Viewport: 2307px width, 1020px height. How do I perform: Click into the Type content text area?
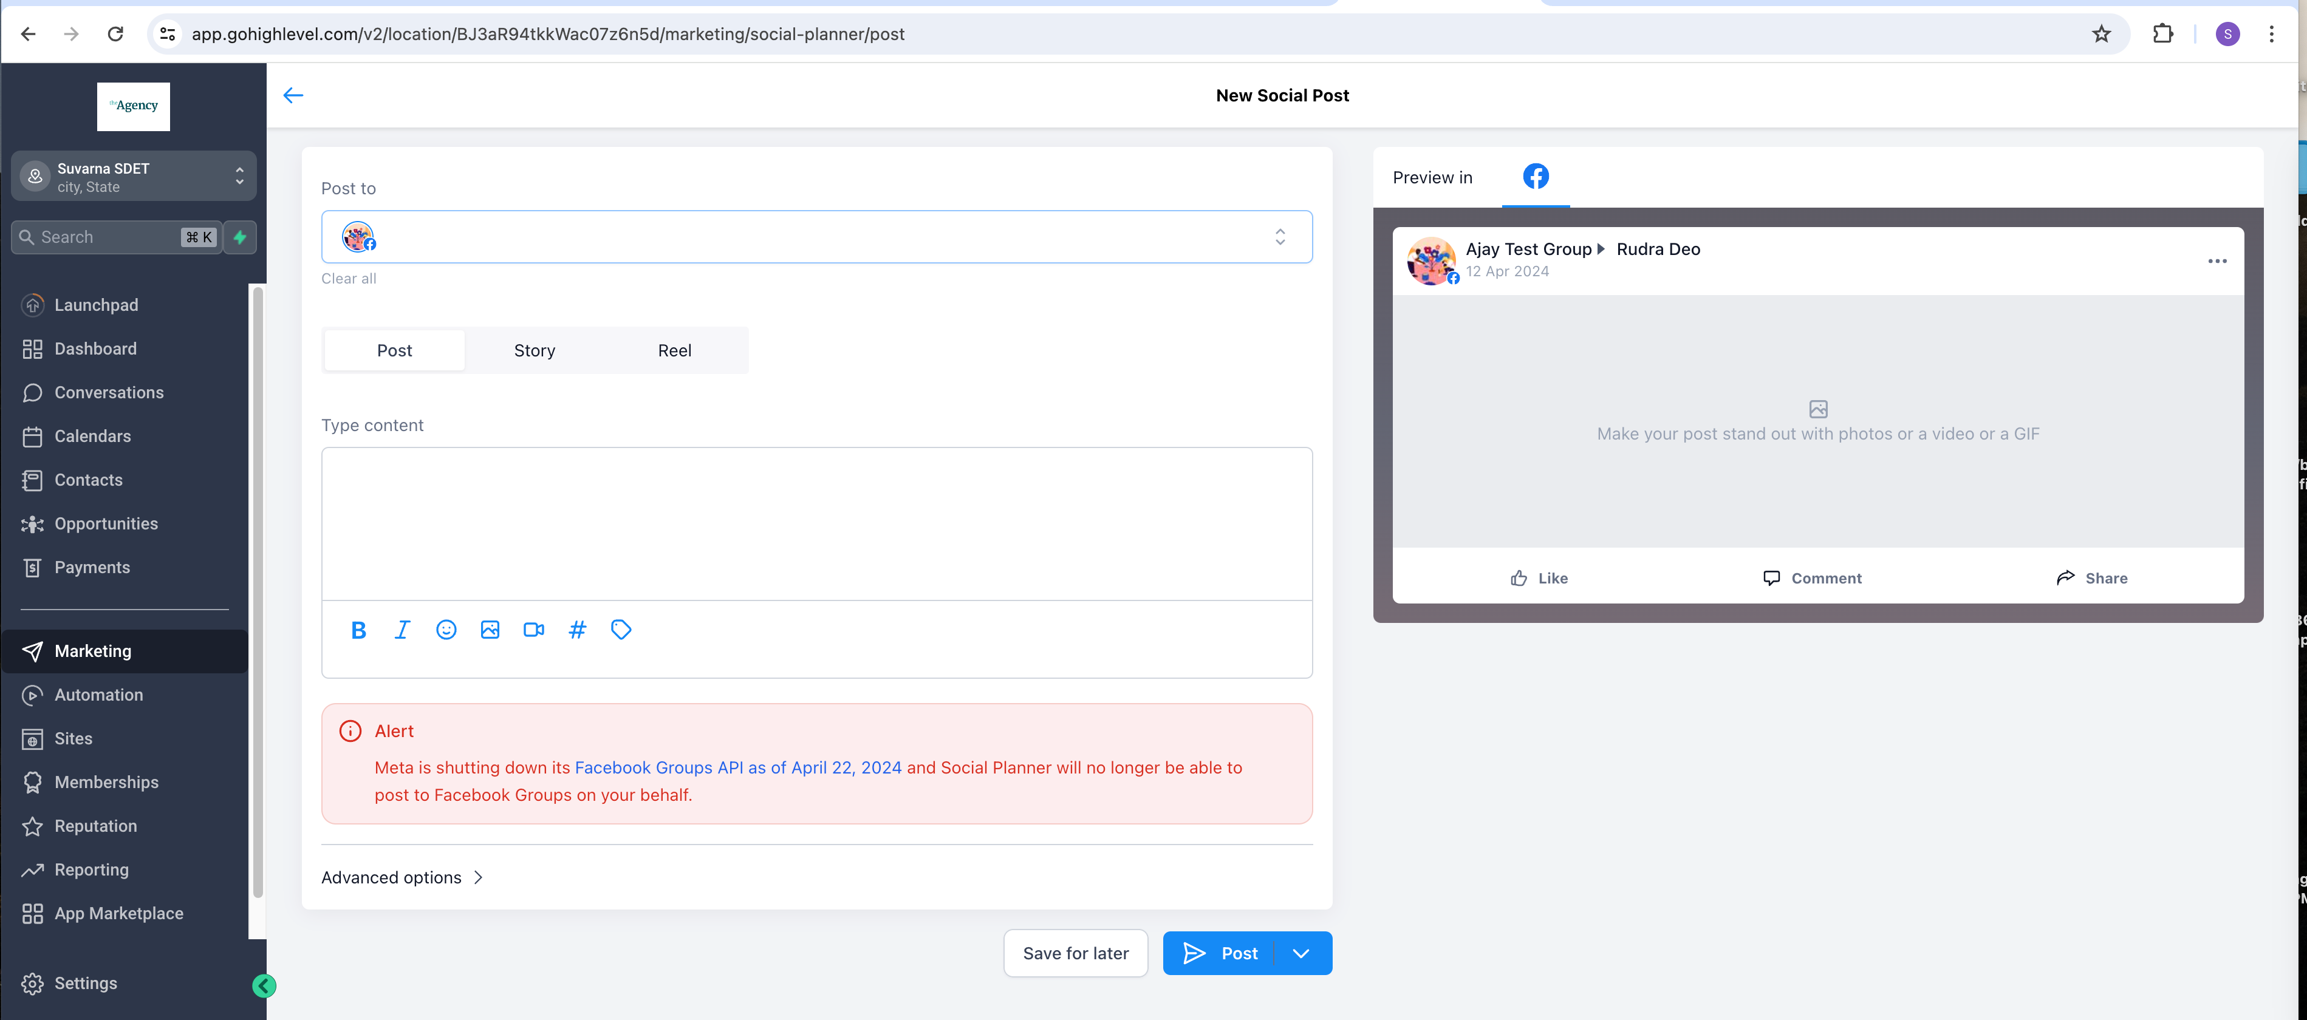[x=816, y=524]
